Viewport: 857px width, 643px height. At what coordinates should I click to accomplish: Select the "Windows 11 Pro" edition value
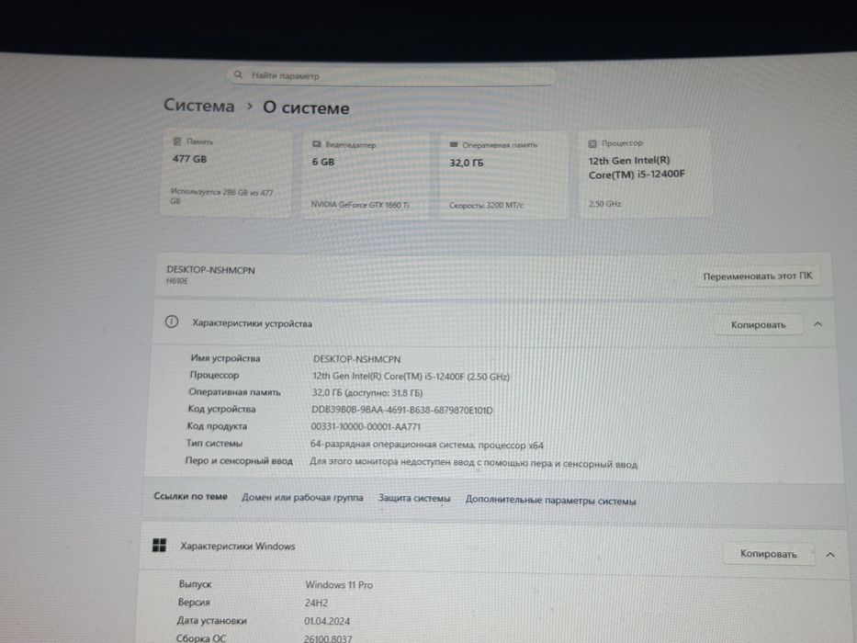click(x=339, y=585)
